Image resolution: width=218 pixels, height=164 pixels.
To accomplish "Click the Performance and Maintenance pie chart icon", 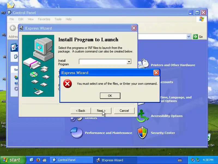I will pyautogui.click(x=76, y=133).
